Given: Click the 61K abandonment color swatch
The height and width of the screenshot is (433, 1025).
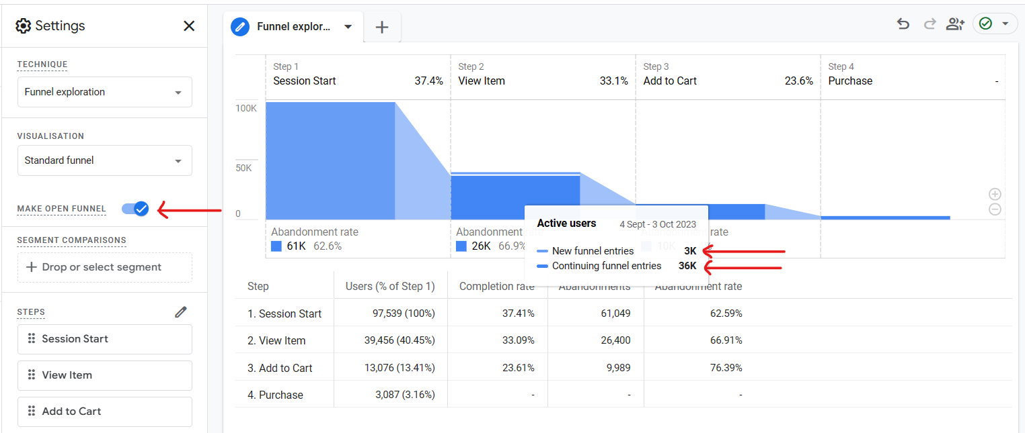Looking at the screenshot, I should click(276, 246).
